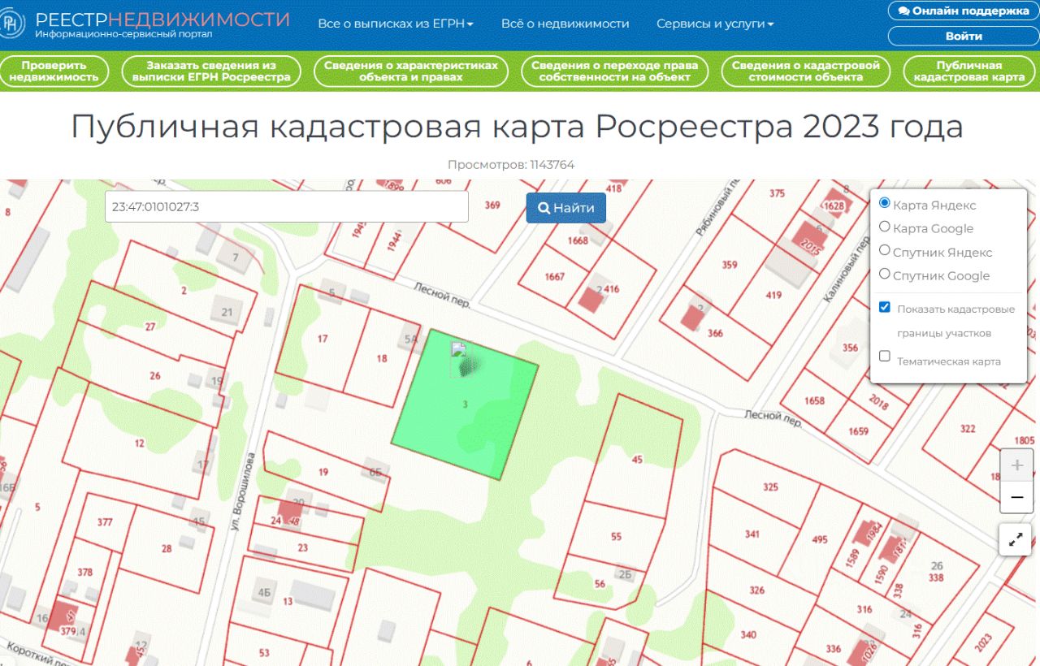Viewport: 1040px width, 666px height.
Task: Open the Все о выписках из ЕГРН dropdown
Action: [396, 24]
